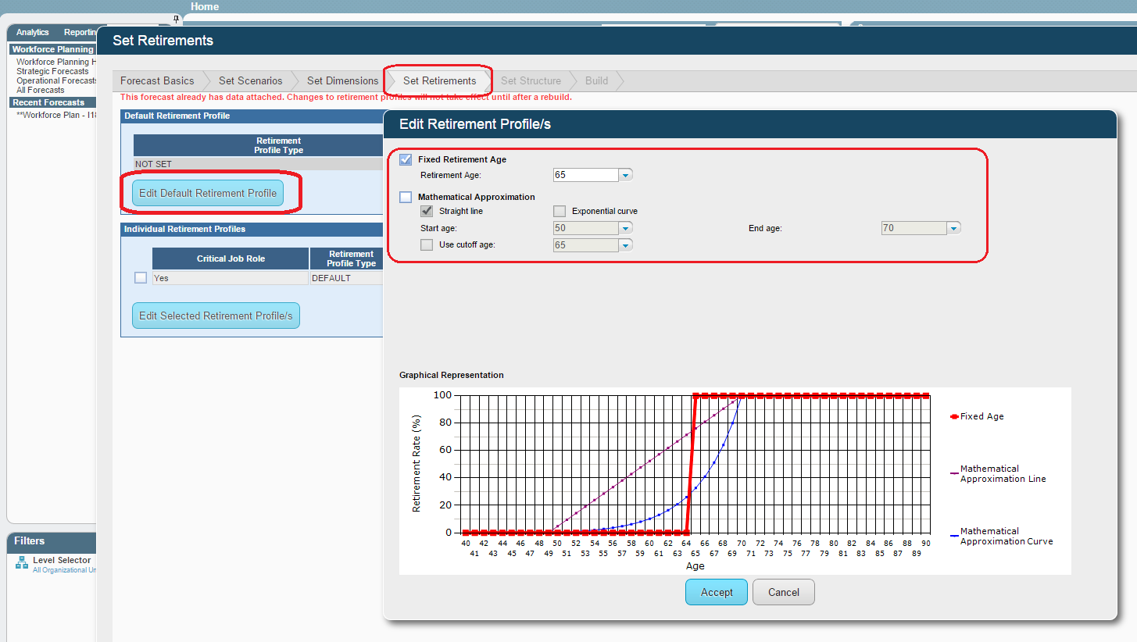This screenshot has height=642, width=1137.
Task: Go to the Set Structure step
Action: pyautogui.click(x=531, y=80)
